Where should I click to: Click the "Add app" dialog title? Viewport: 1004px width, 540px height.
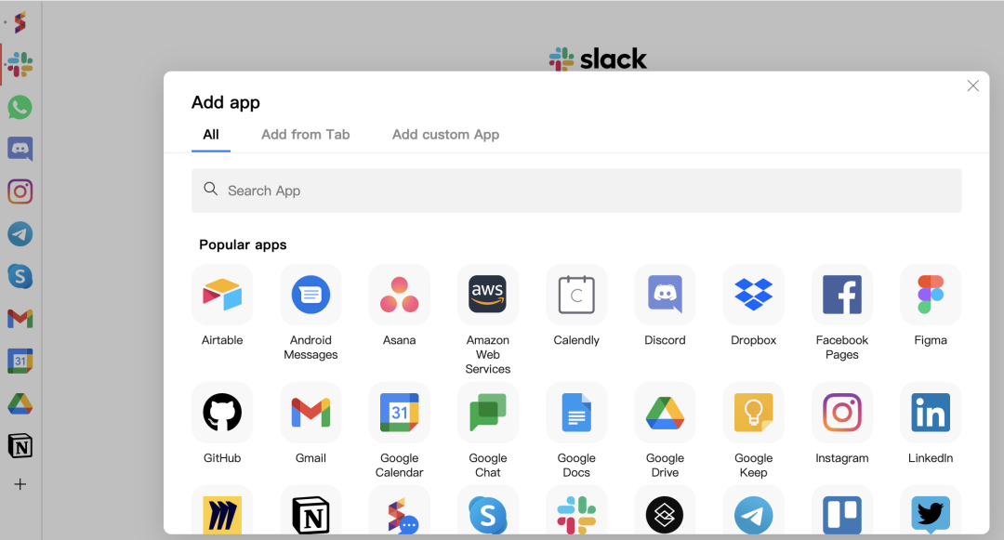(225, 102)
